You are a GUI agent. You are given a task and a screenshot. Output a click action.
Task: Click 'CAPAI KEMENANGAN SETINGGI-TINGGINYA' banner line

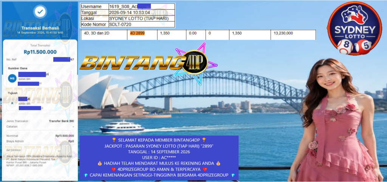point(159,175)
